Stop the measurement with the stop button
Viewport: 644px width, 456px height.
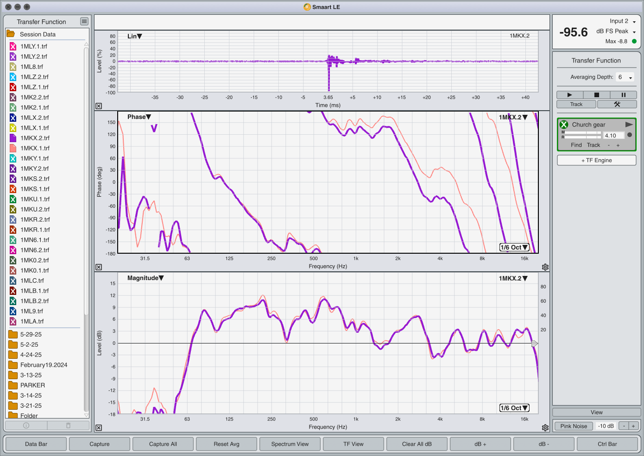596,95
